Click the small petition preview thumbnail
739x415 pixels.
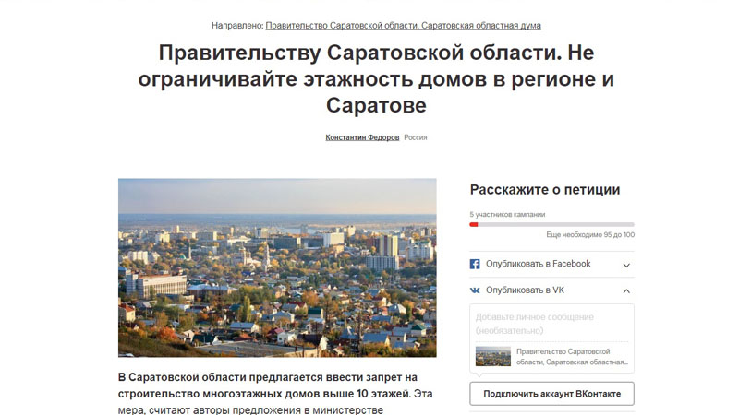click(x=492, y=357)
